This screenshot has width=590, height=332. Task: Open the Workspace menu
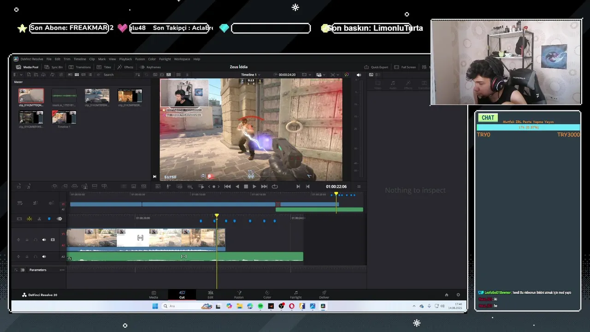[182, 59]
